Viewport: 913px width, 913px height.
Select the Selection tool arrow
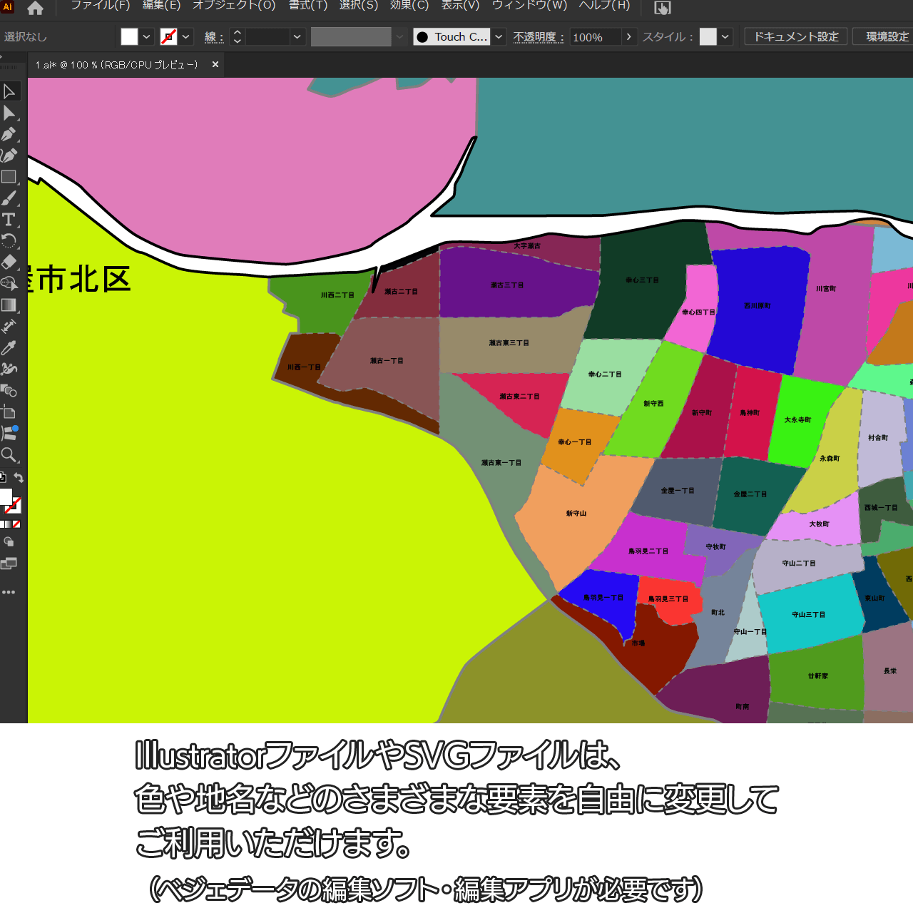9,91
